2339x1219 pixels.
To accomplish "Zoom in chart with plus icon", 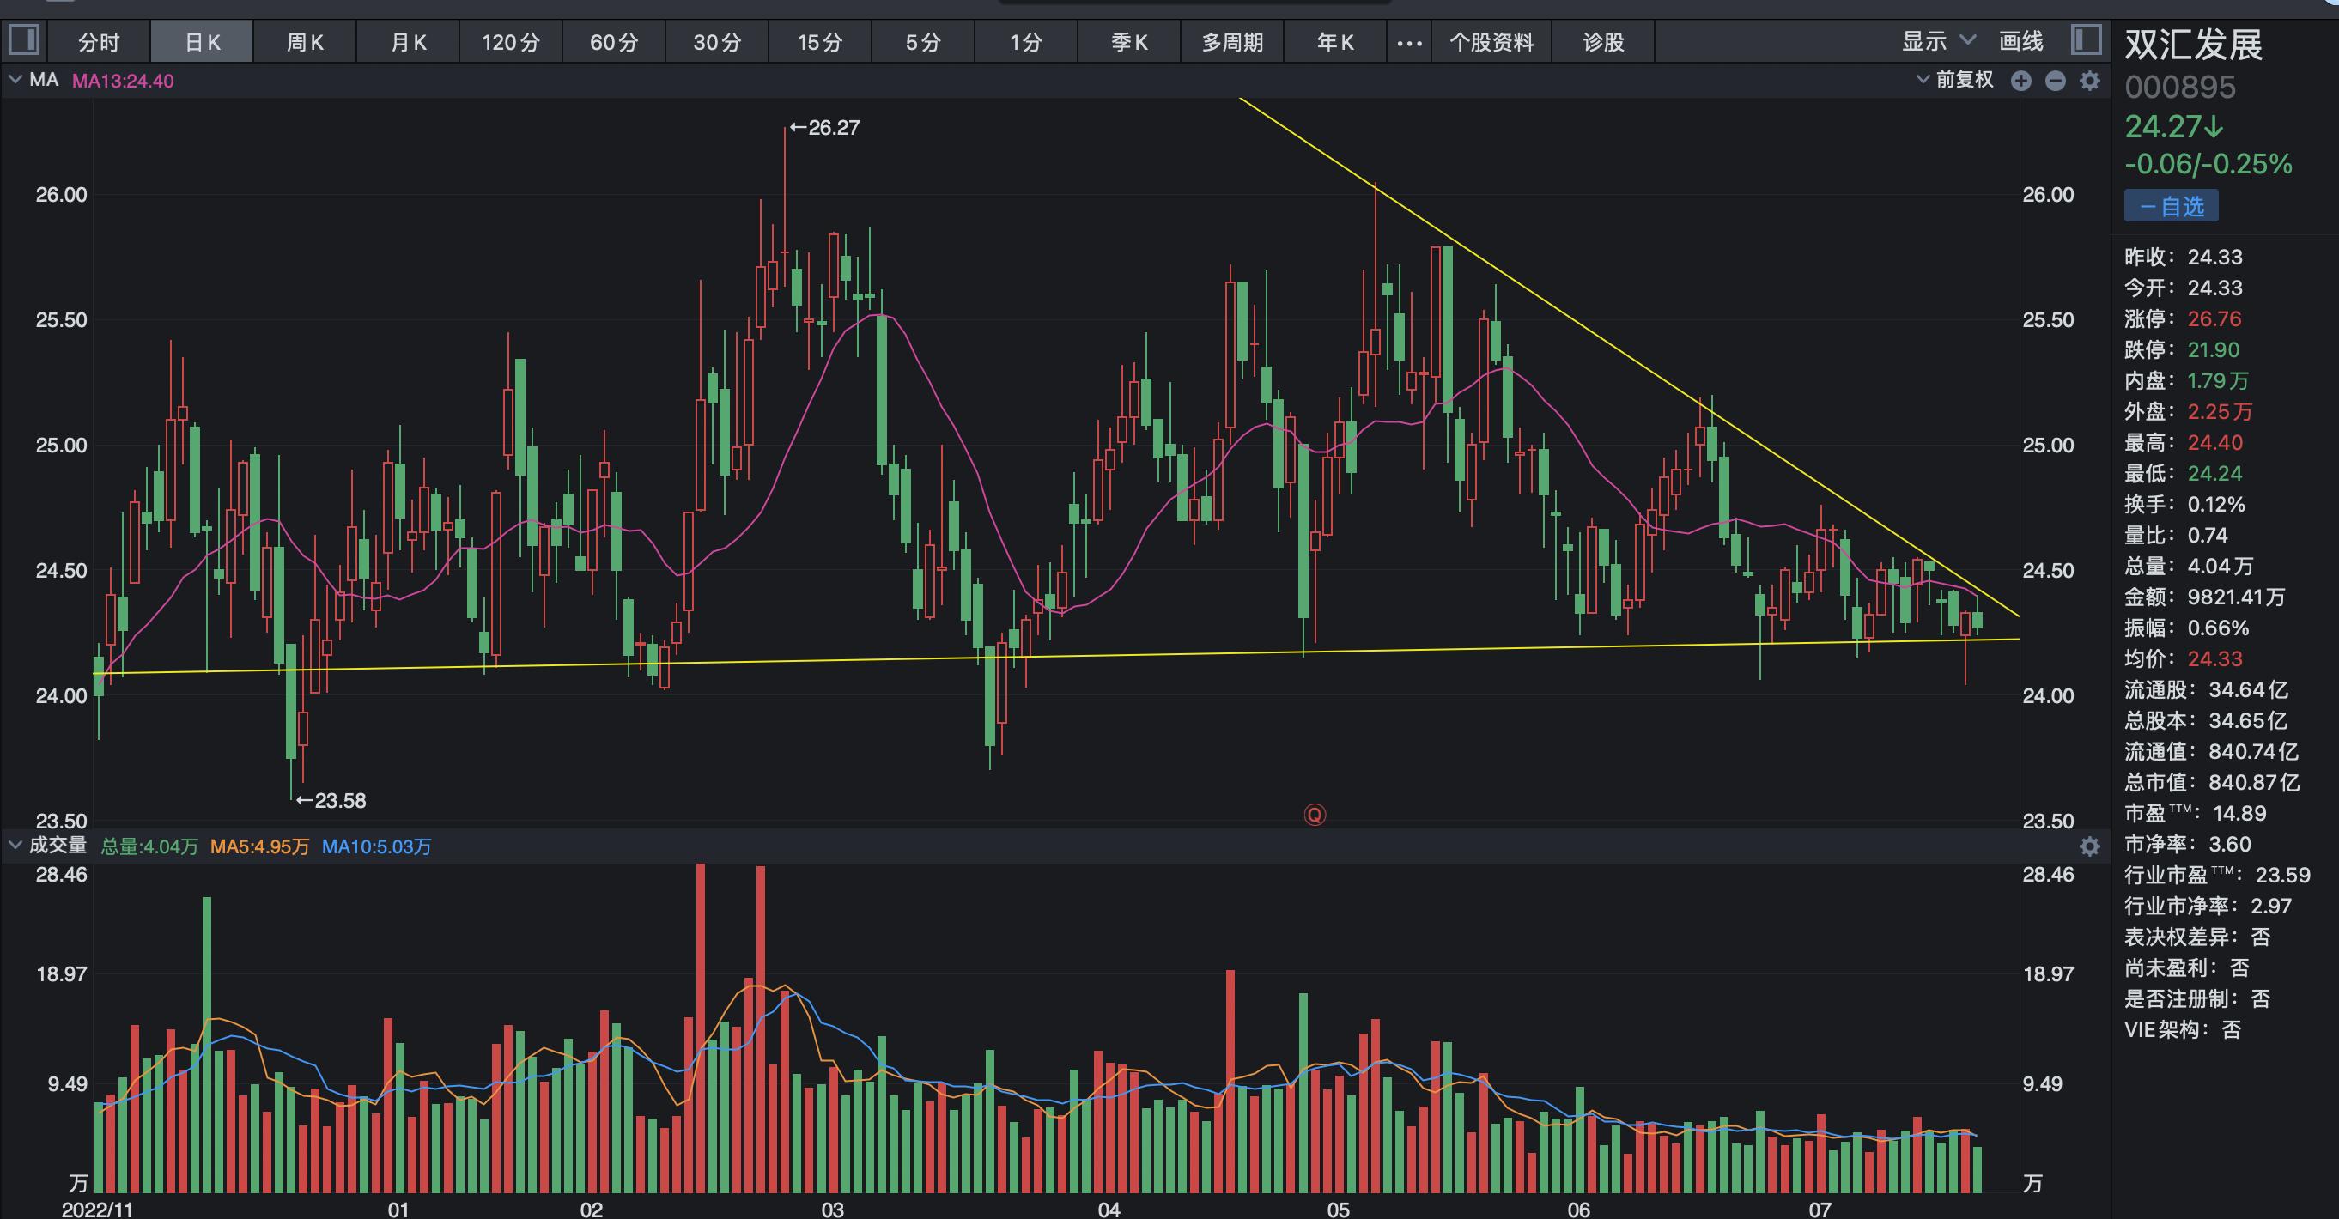I will pyautogui.click(x=2021, y=81).
